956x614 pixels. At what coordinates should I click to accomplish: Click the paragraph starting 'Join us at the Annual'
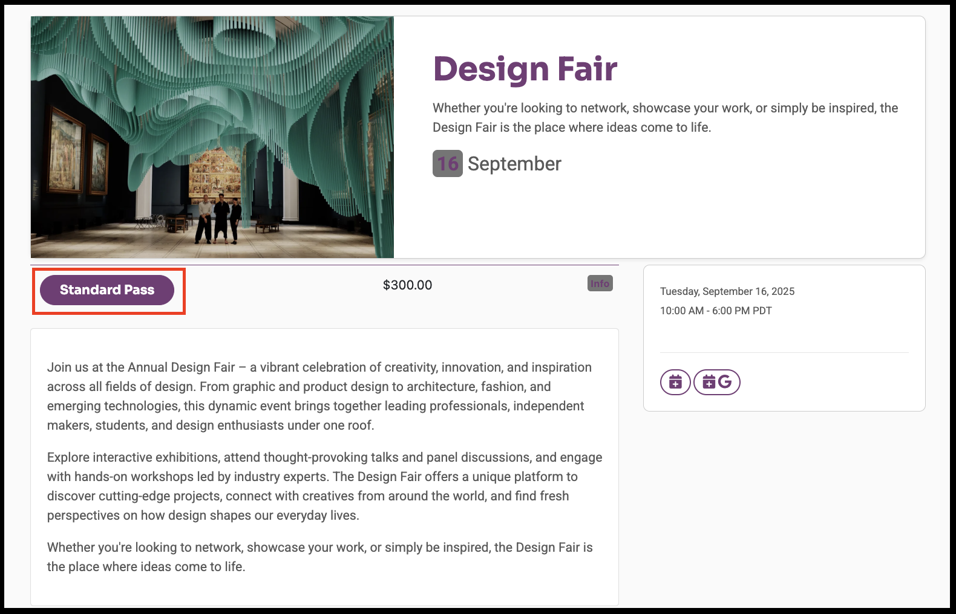click(319, 396)
